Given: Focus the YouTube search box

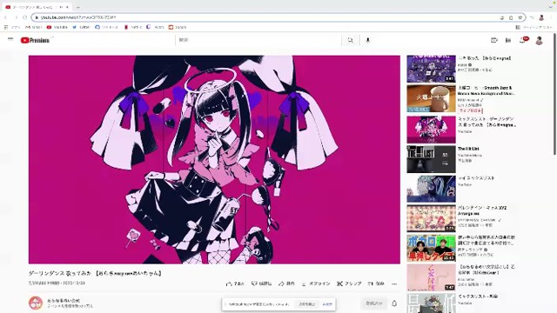Looking at the screenshot, I should pyautogui.click(x=258, y=40).
